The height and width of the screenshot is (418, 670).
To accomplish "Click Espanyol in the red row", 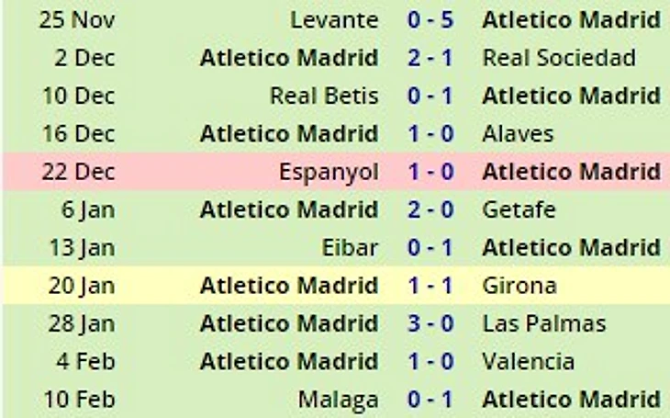I will (x=329, y=172).
